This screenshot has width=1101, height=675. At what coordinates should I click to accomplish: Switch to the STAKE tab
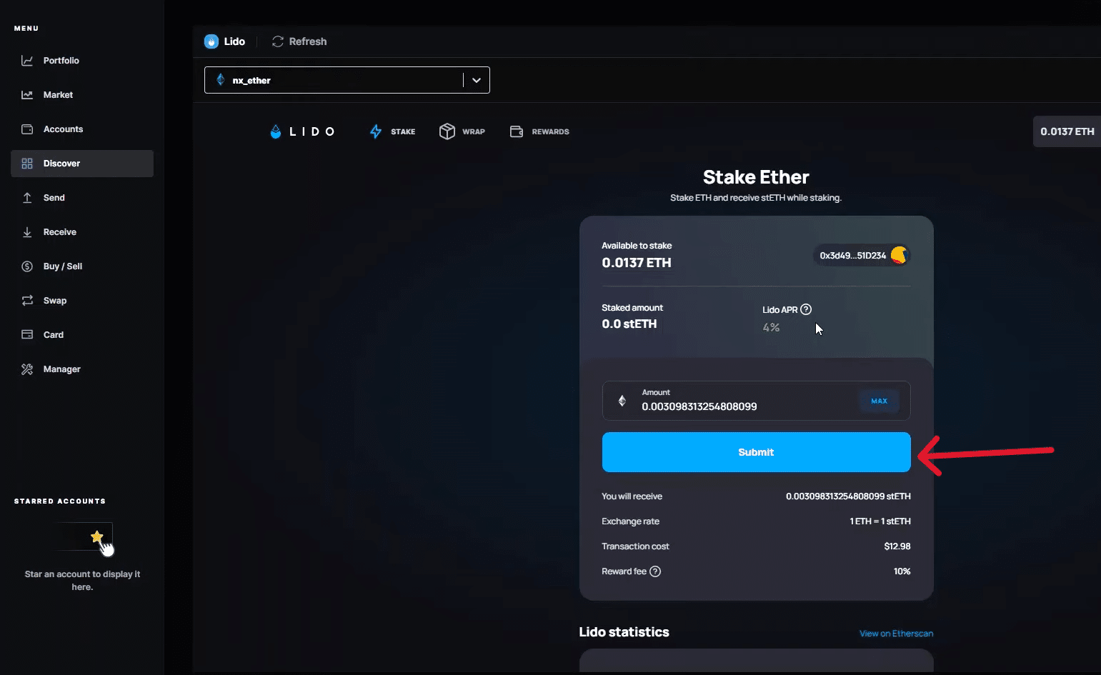[x=392, y=131]
